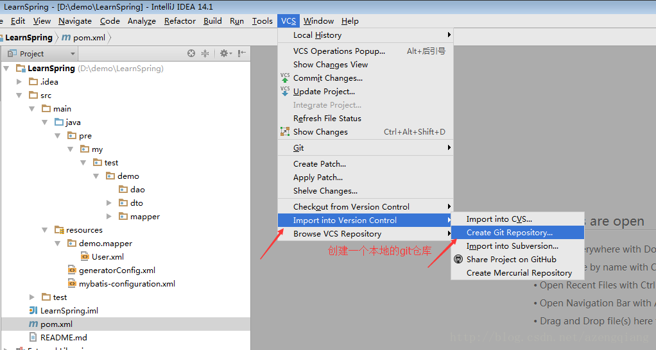Select Import into Version Control
Viewport: 656px width, 350px height.
(x=365, y=220)
